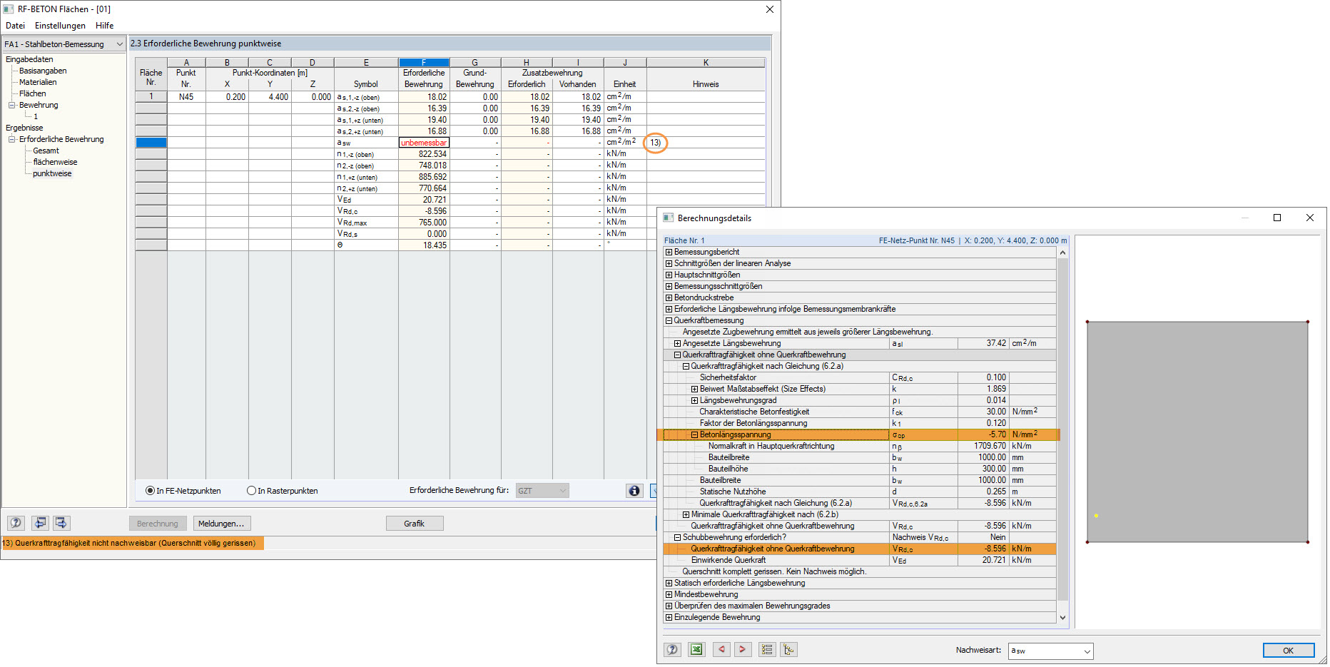Open the Einstellungen menu
1330x667 pixels.
coord(60,26)
